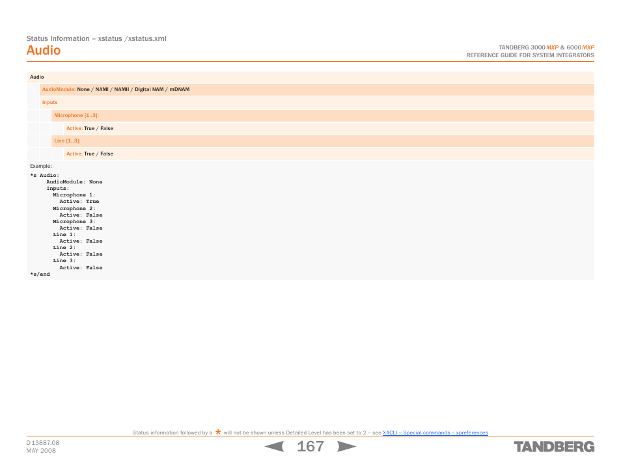Image resolution: width=621 pixels, height=467 pixels.
Task: Click 'Line 3:' example line
Action: [64, 261]
